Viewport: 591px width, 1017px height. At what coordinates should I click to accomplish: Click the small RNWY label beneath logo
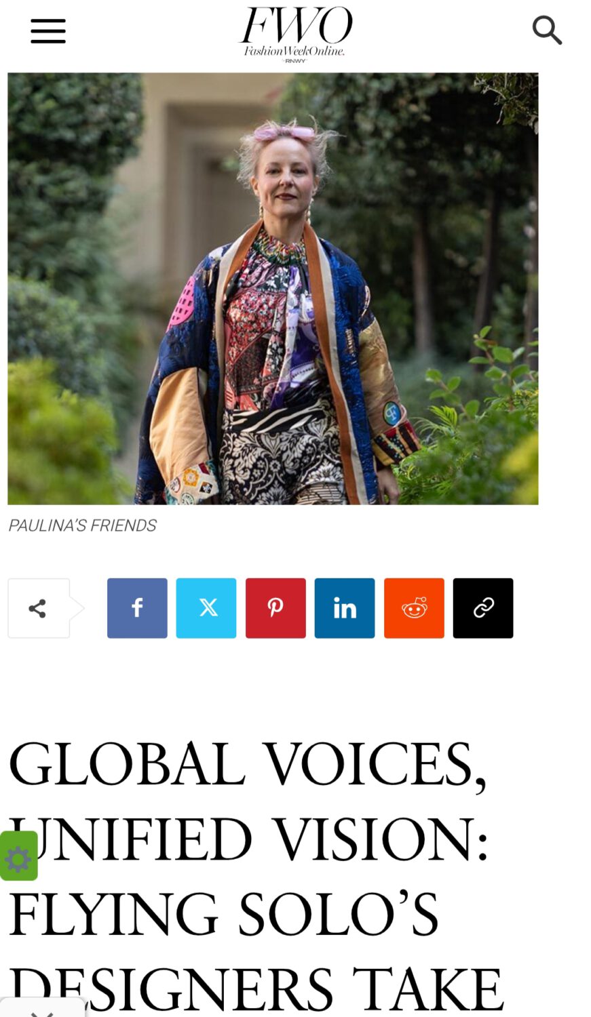pyautogui.click(x=295, y=61)
